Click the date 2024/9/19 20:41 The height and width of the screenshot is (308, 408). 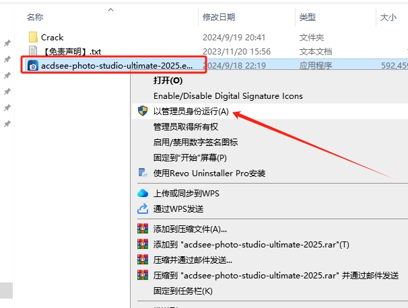click(234, 38)
